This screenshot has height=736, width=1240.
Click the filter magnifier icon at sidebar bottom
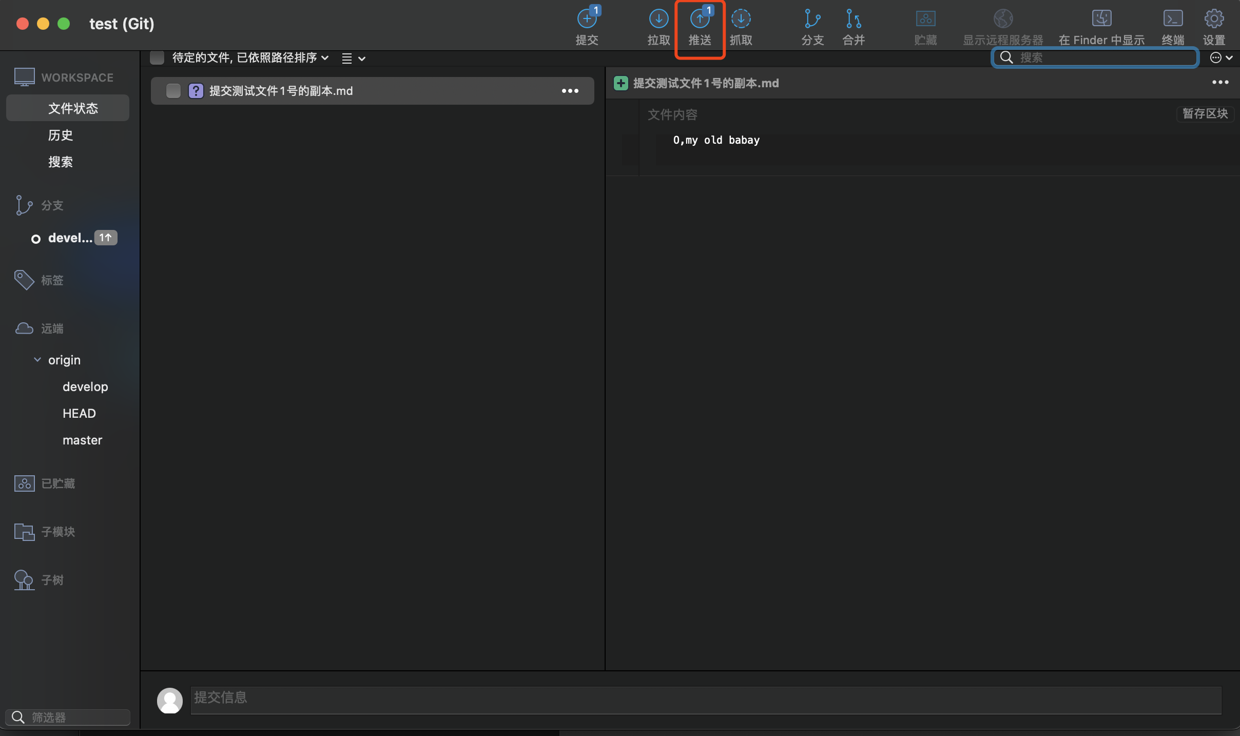click(x=18, y=717)
